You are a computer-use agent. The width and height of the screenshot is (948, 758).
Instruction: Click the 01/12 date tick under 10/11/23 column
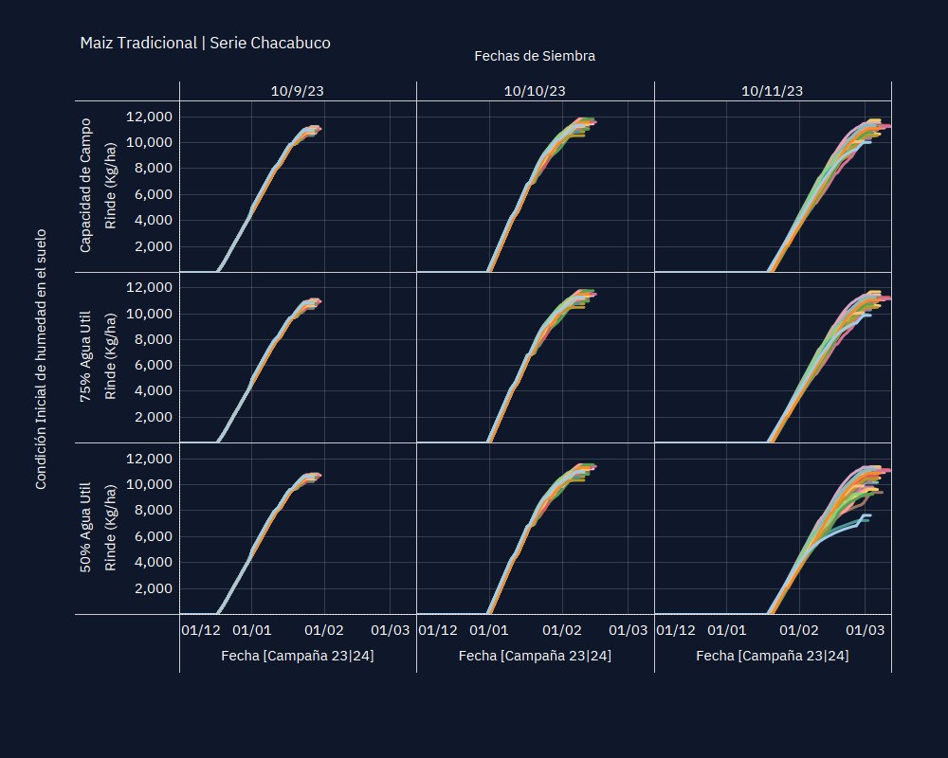tap(676, 630)
